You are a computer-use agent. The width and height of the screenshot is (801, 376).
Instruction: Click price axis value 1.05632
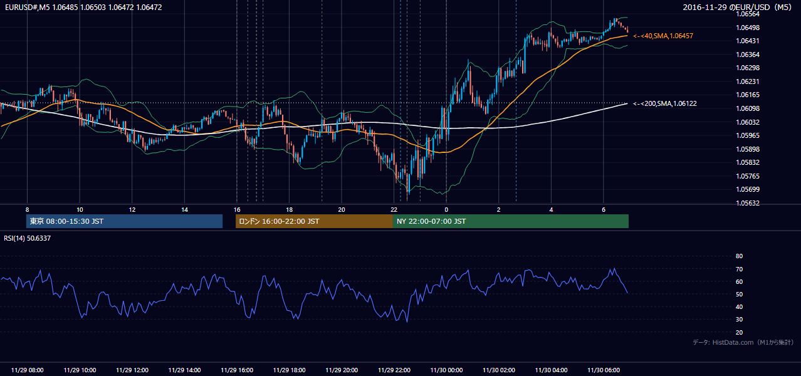point(748,203)
